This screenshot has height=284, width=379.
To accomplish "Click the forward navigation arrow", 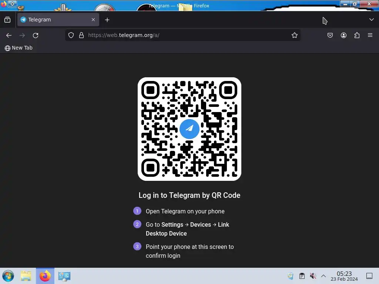I will [x=22, y=35].
